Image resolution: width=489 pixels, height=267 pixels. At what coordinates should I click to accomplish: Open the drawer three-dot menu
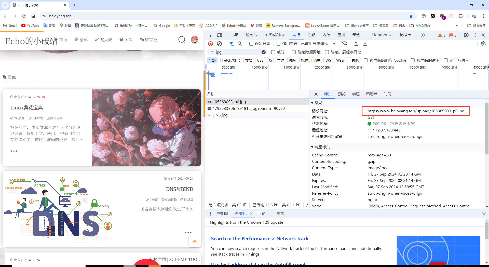[x=210, y=213]
